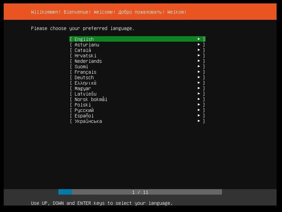Choose Suomi from the list
The width and height of the screenshot is (282, 212).
pos(137,67)
